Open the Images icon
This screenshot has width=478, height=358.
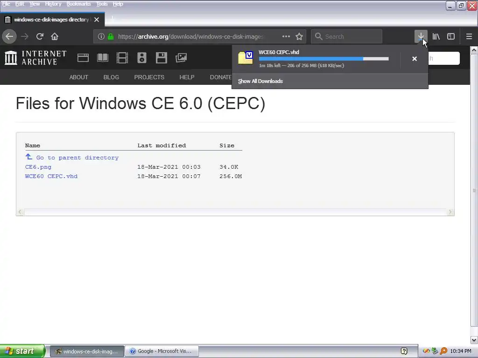181,58
